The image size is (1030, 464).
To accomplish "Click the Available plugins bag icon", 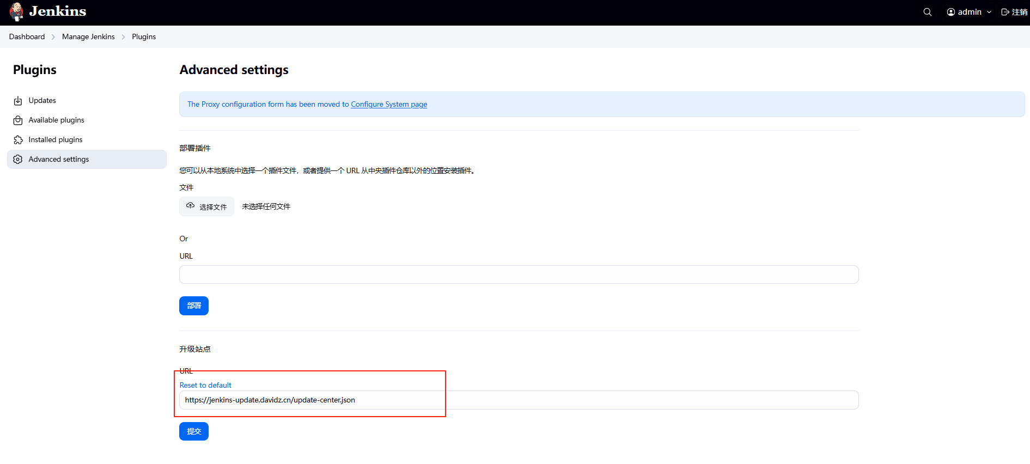I will tap(18, 120).
